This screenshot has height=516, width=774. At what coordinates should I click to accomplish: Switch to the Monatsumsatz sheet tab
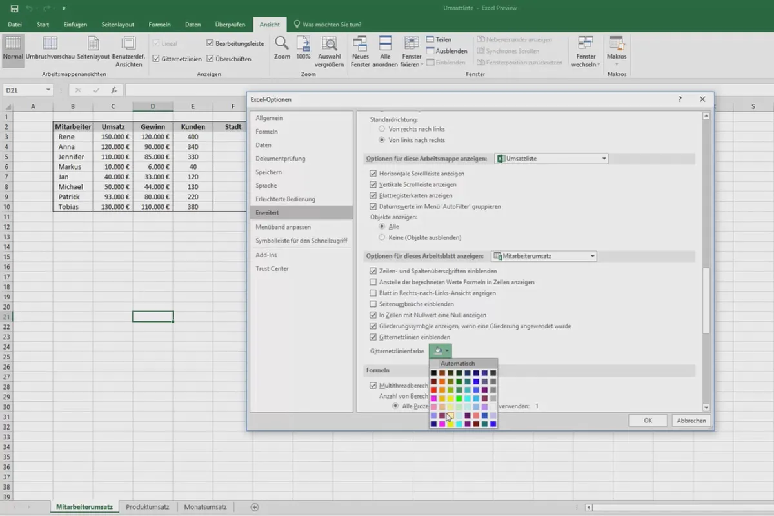point(205,507)
